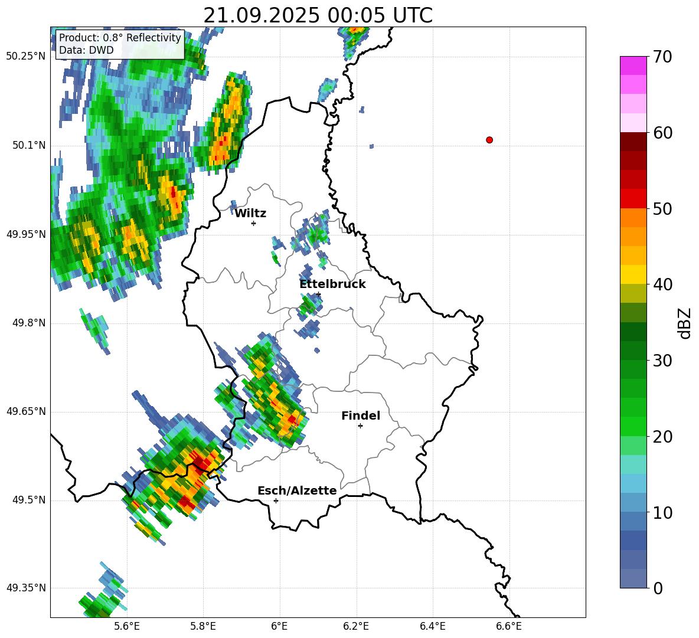699x638 pixels.
Task: Click the "Data: DWD" text
Action: (86, 50)
